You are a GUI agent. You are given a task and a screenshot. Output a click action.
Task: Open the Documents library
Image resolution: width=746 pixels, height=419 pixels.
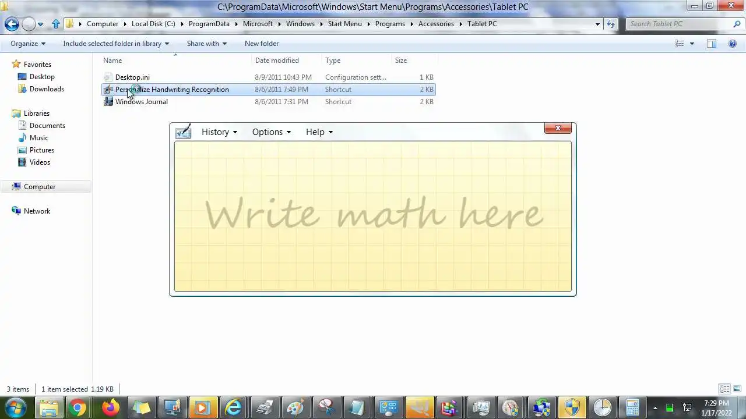(x=47, y=126)
